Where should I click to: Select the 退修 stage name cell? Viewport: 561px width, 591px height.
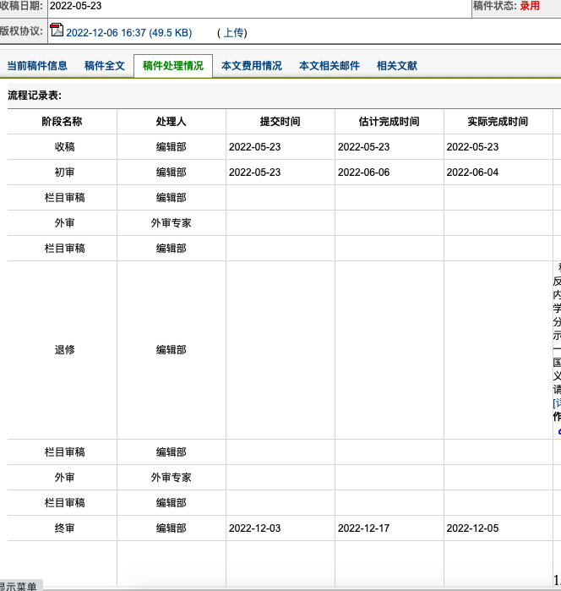point(64,350)
